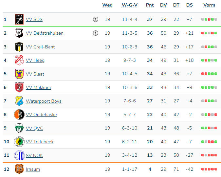The width and height of the screenshot is (221, 177).
Task: Click the VV Makkum club crest
Action: [19, 87]
